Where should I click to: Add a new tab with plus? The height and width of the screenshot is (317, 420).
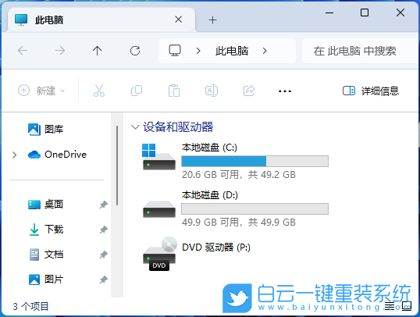[x=212, y=20]
